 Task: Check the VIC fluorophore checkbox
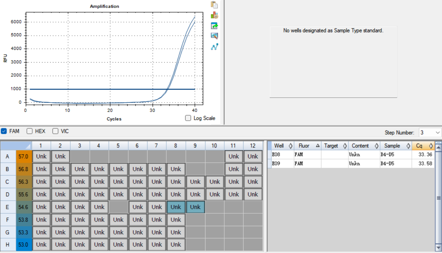click(55, 131)
